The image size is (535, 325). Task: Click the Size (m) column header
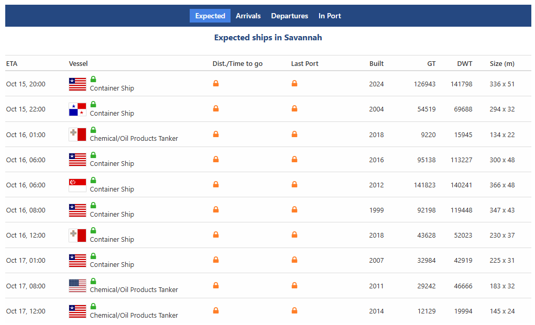pos(502,64)
